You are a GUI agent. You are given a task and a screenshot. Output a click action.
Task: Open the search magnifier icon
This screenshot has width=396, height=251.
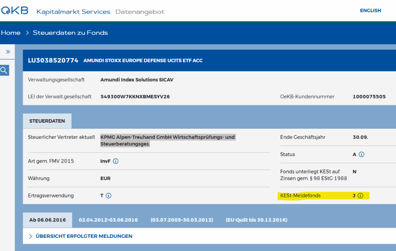pyautogui.click(x=4, y=70)
